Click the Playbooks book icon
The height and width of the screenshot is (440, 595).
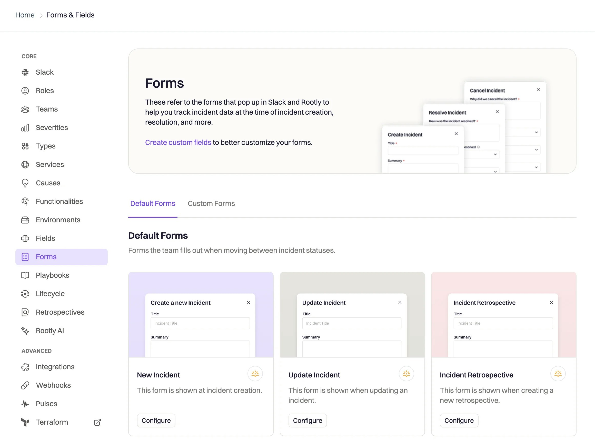tap(25, 275)
